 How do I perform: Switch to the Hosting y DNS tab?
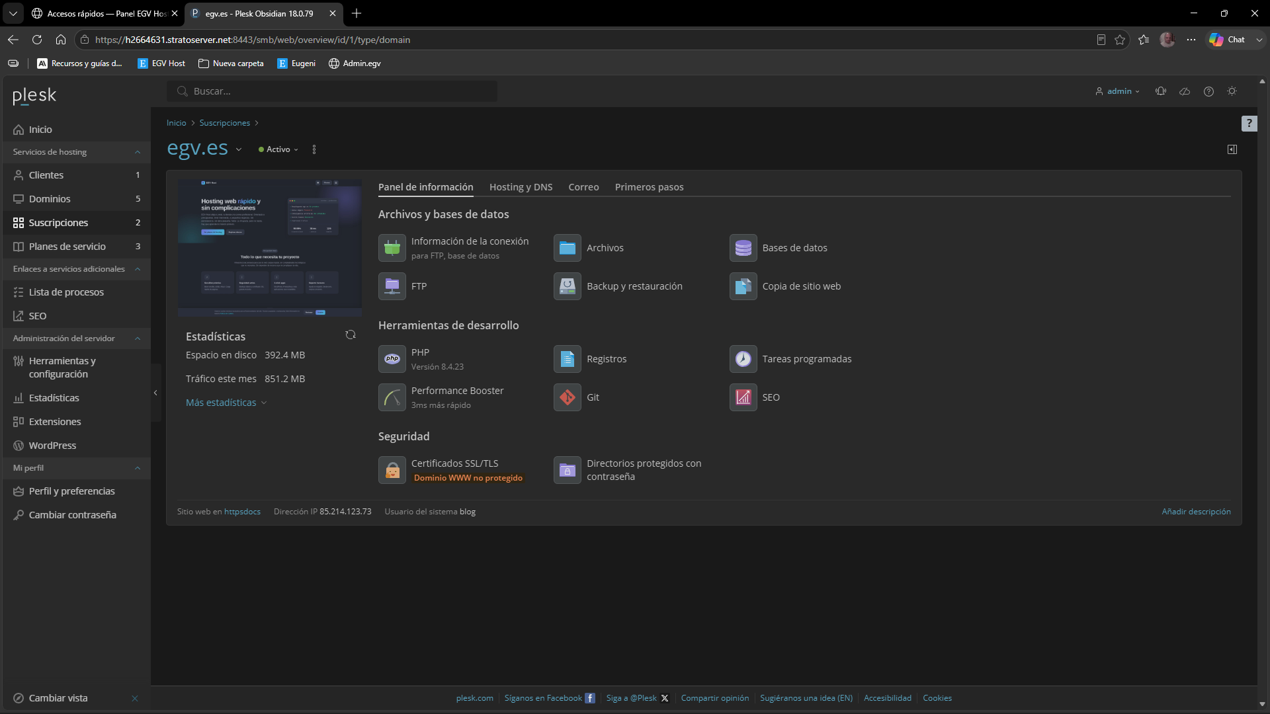pyautogui.click(x=521, y=187)
